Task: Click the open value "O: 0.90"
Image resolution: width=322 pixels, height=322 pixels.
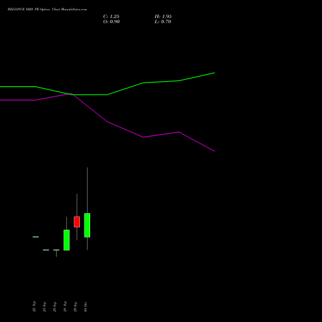Action: coord(111,22)
